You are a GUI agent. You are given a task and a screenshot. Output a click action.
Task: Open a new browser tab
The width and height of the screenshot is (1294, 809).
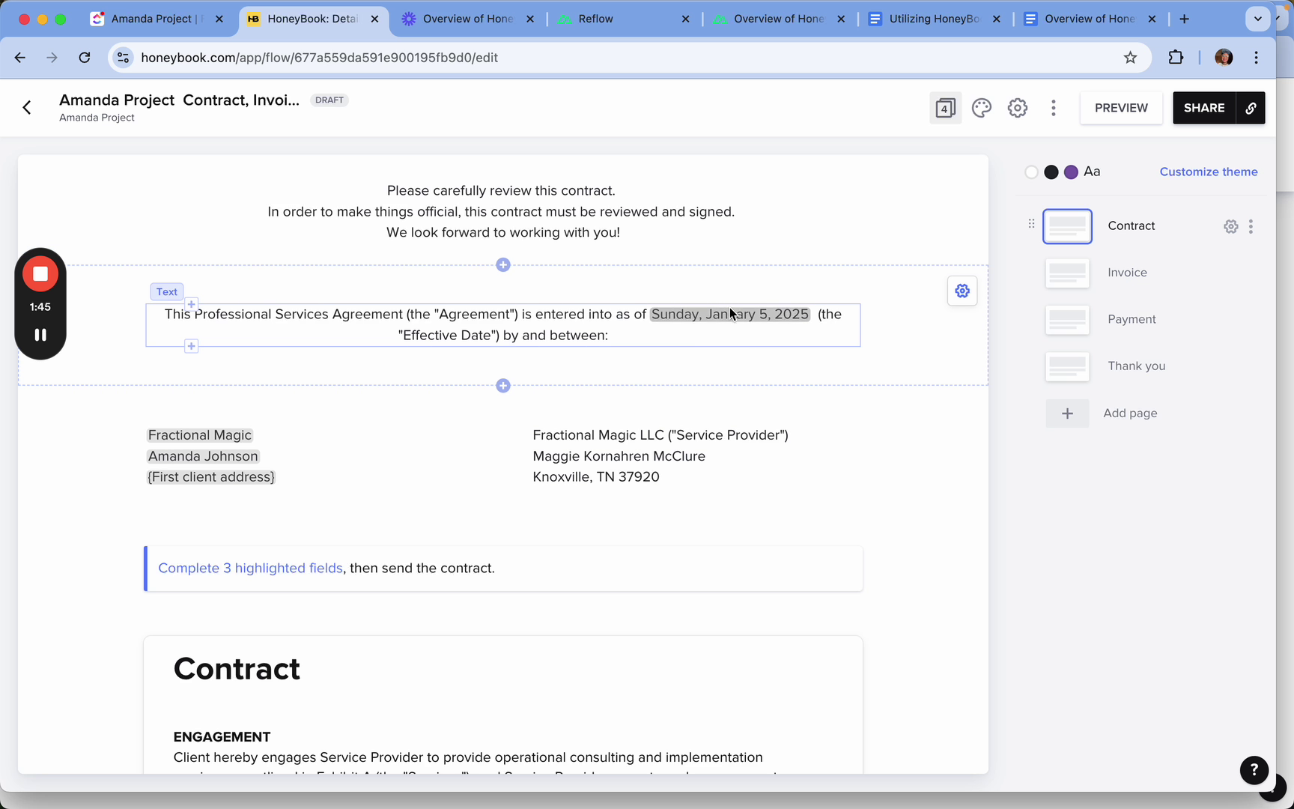point(1184,19)
